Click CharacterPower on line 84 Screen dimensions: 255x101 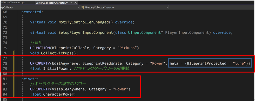(x=58, y=94)
